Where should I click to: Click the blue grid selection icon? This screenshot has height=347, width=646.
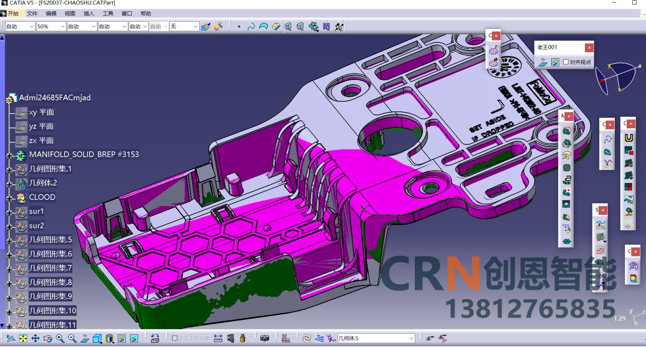(x=326, y=26)
